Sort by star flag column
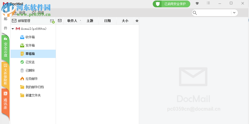Screen dimensions: 249x124 coord(137,21)
